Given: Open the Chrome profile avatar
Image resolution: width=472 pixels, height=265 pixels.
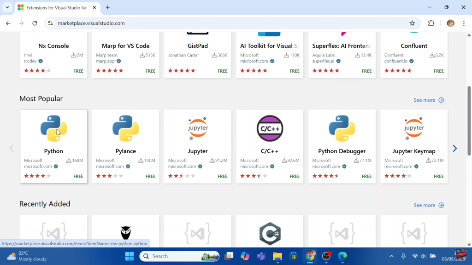Looking at the screenshot, I should (450, 23).
